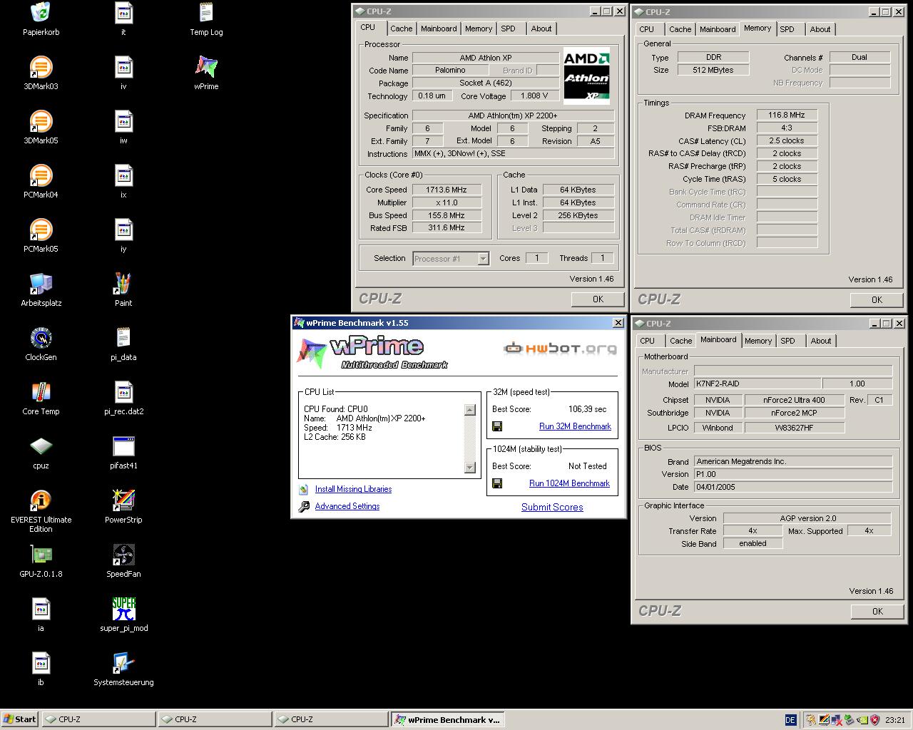
Task: Open the Submit Scores link
Action: 552,507
